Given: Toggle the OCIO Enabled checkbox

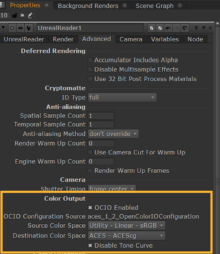Looking at the screenshot, I should pyautogui.click(x=90, y=207).
